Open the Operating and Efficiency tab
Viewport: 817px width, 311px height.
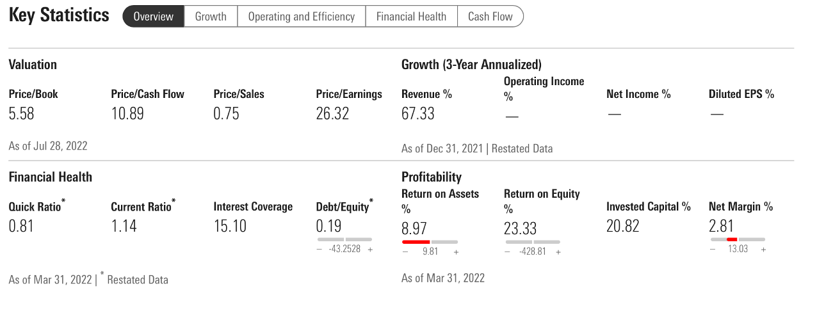point(301,17)
